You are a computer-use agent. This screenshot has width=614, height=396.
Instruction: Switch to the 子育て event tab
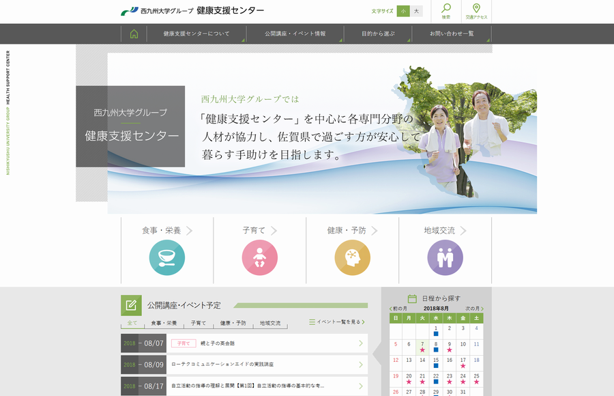pos(199,323)
